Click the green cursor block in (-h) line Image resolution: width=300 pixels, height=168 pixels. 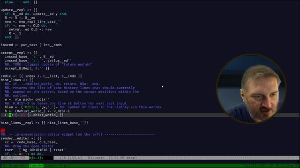(10, 115)
